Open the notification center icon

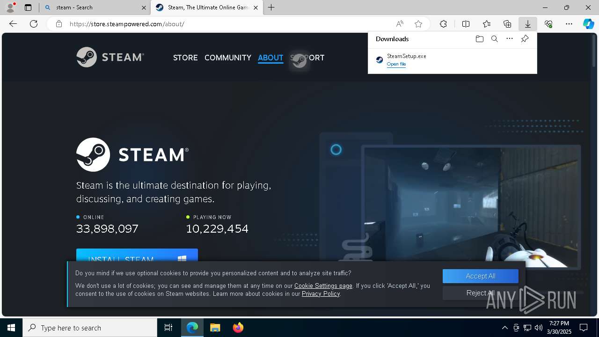pos(584,328)
